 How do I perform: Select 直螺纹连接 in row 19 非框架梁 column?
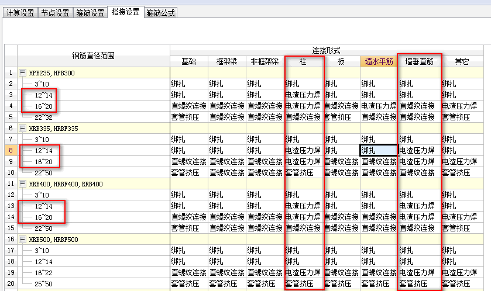pyautogui.click(x=265, y=272)
